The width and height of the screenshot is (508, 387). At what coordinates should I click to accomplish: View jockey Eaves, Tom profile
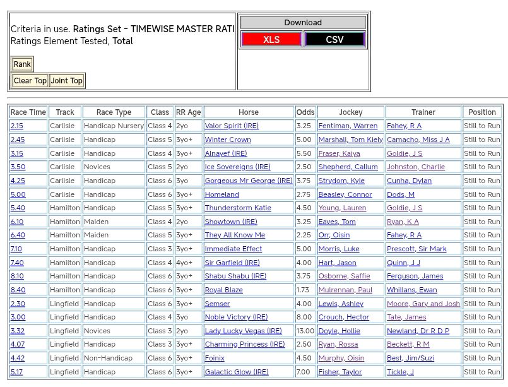[337, 222]
